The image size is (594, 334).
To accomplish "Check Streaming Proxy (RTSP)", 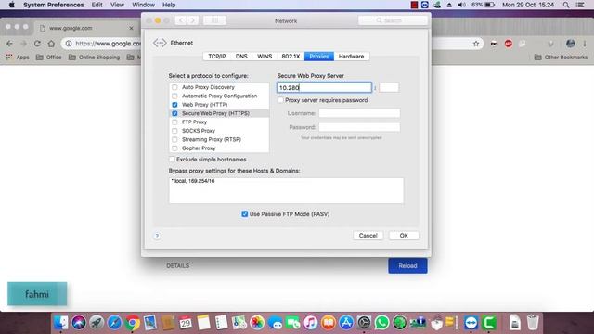I will (174, 140).
